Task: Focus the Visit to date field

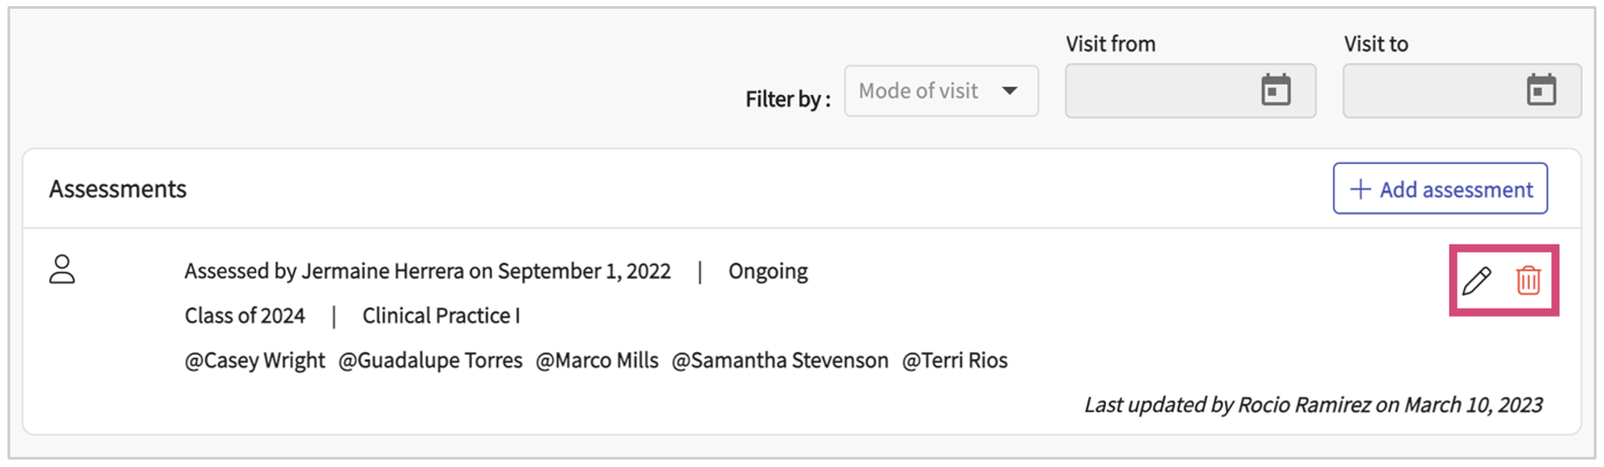Action: (x=1432, y=90)
